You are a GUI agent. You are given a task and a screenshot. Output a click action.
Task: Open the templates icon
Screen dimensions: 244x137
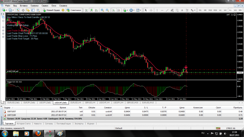138,10
